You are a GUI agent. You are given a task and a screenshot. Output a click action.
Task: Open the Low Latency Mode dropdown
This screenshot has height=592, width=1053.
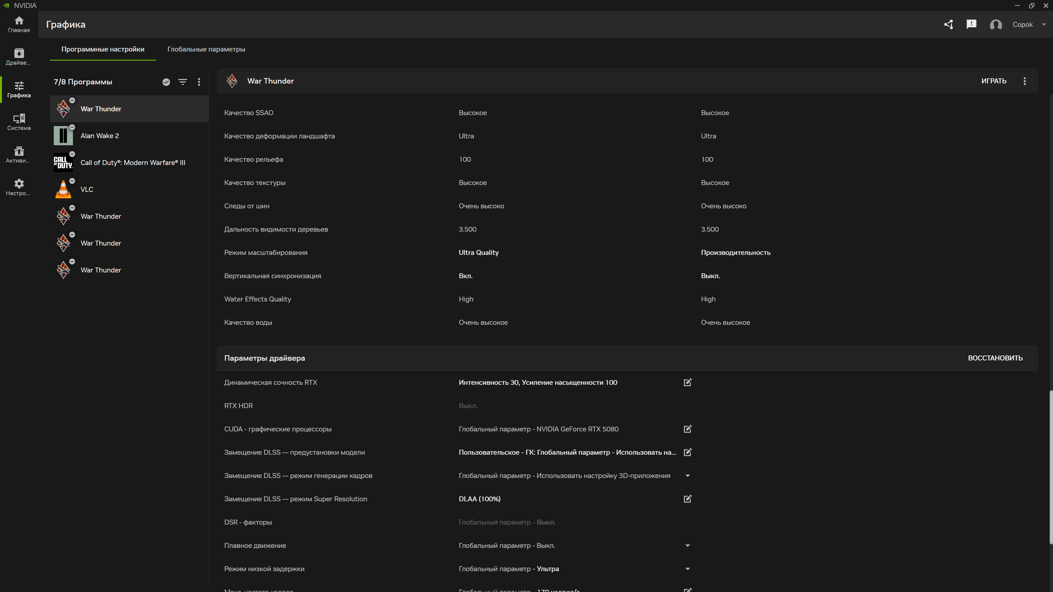click(687, 569)
